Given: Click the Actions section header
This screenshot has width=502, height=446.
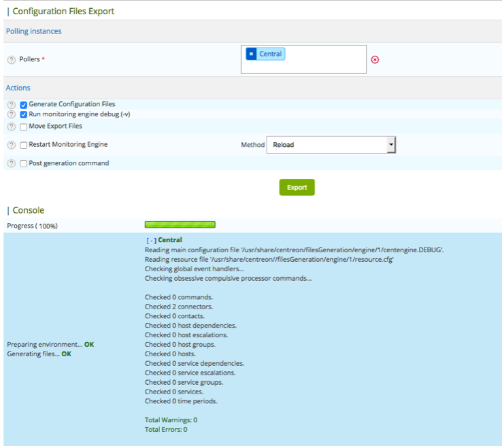Looking at the screenshot, I should [18, 88].
